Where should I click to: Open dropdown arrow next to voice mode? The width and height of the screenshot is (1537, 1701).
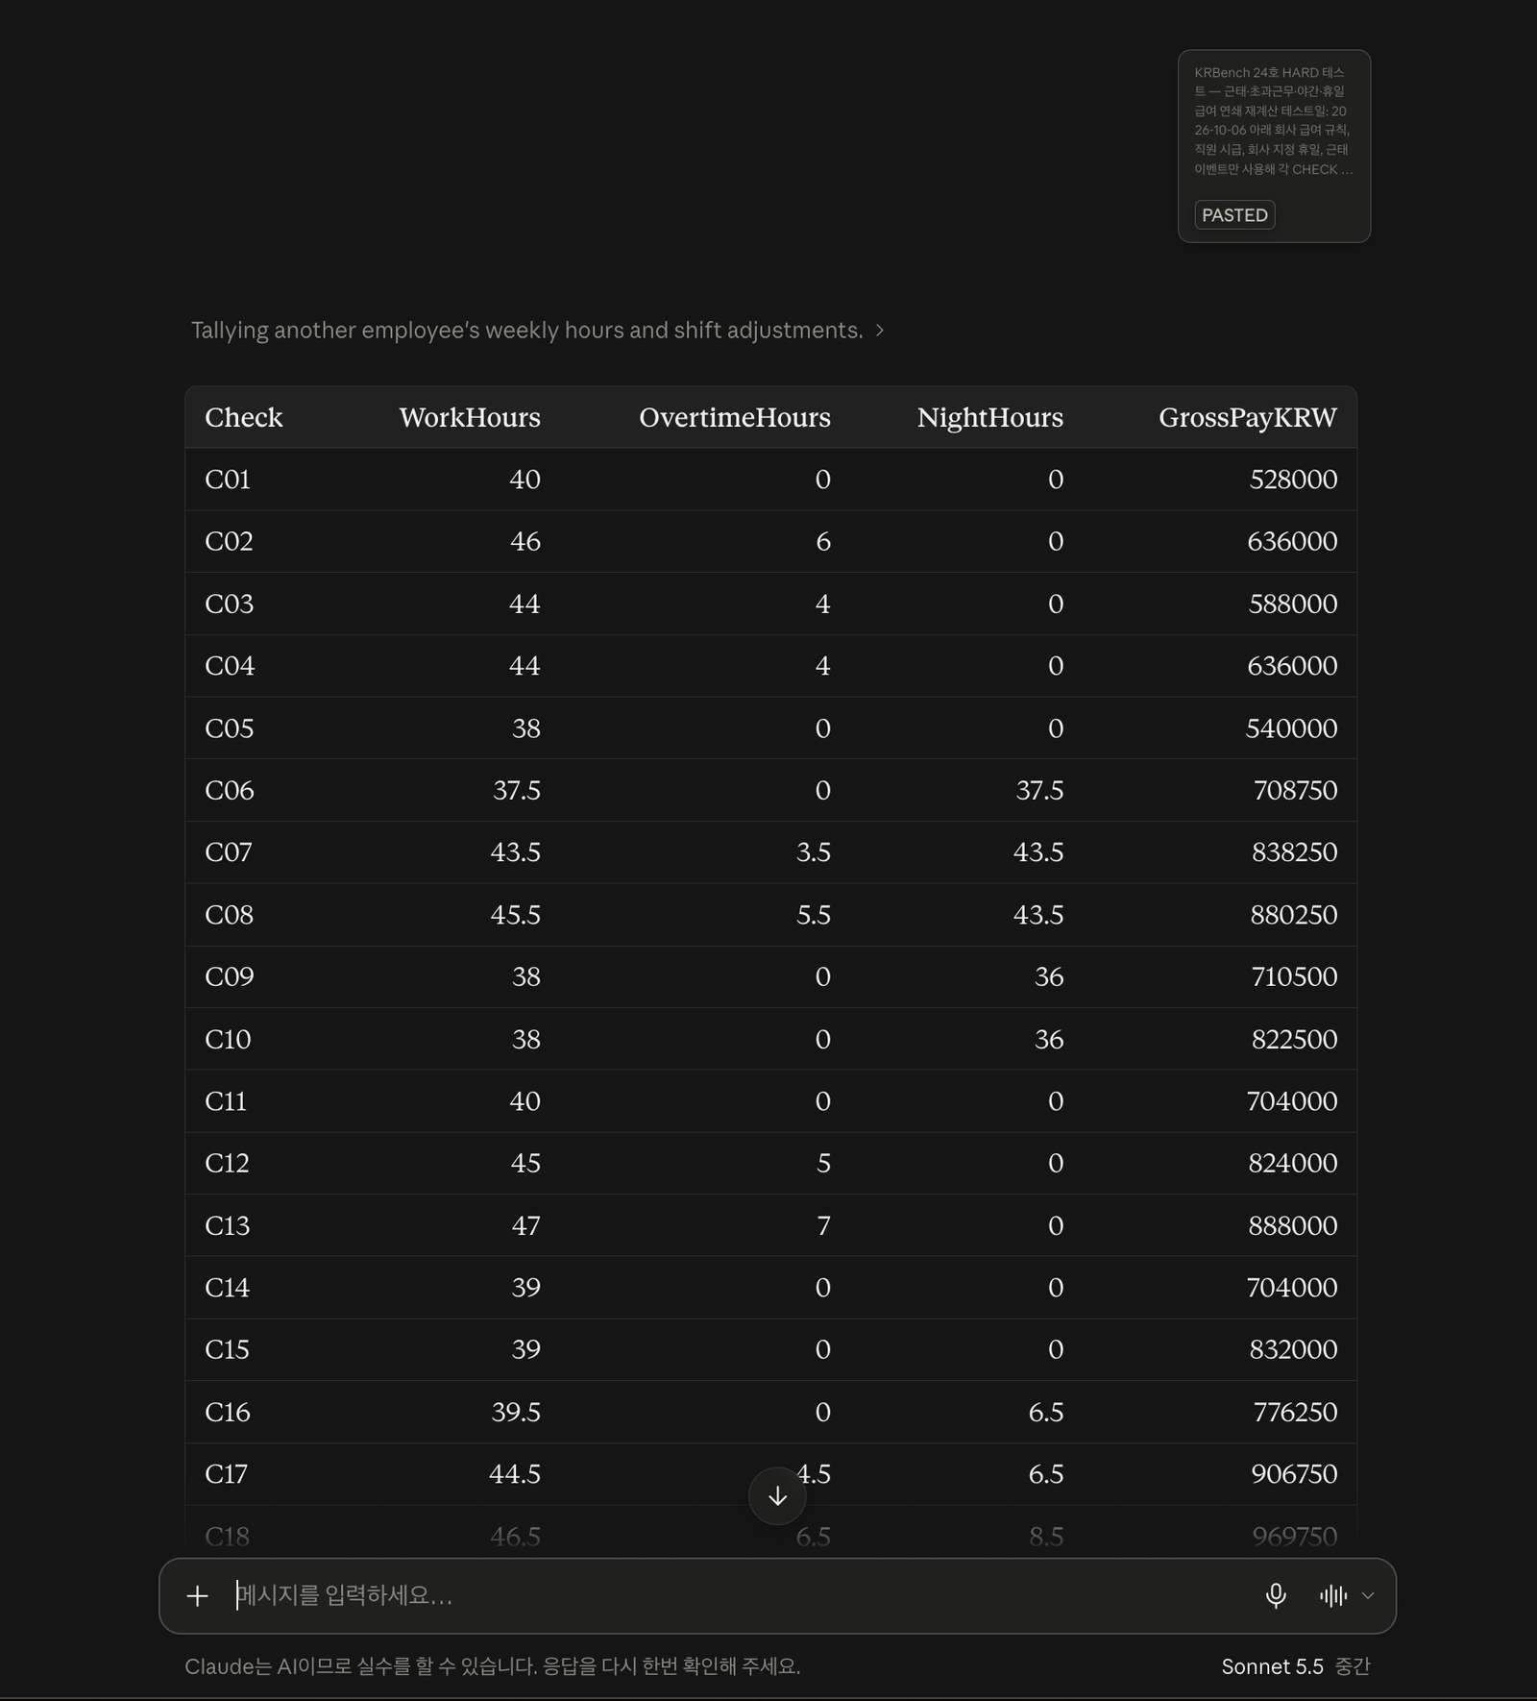[1368, 1595]
